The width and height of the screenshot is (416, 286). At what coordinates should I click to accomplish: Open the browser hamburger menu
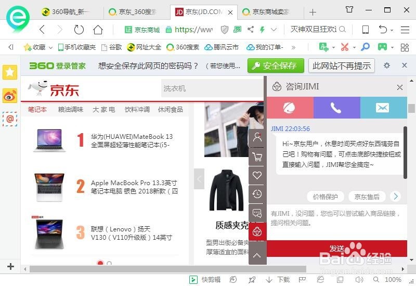pos(405,30)
